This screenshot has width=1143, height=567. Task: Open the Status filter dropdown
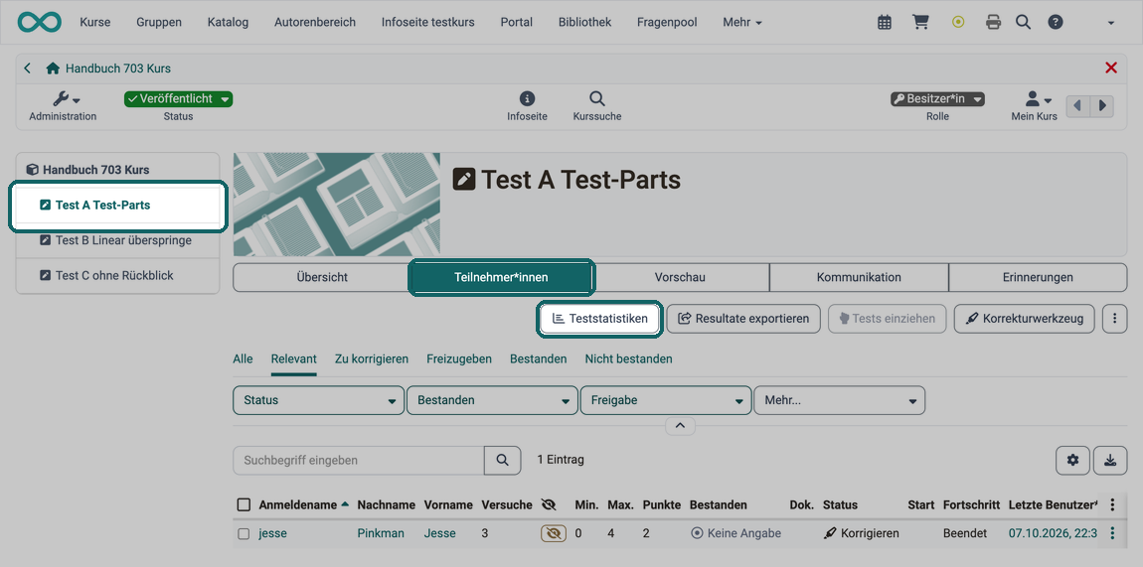click(319, 400)
